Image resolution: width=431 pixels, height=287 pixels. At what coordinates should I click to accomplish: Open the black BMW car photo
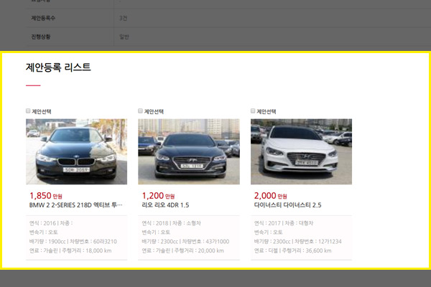[x=76, y=151]
